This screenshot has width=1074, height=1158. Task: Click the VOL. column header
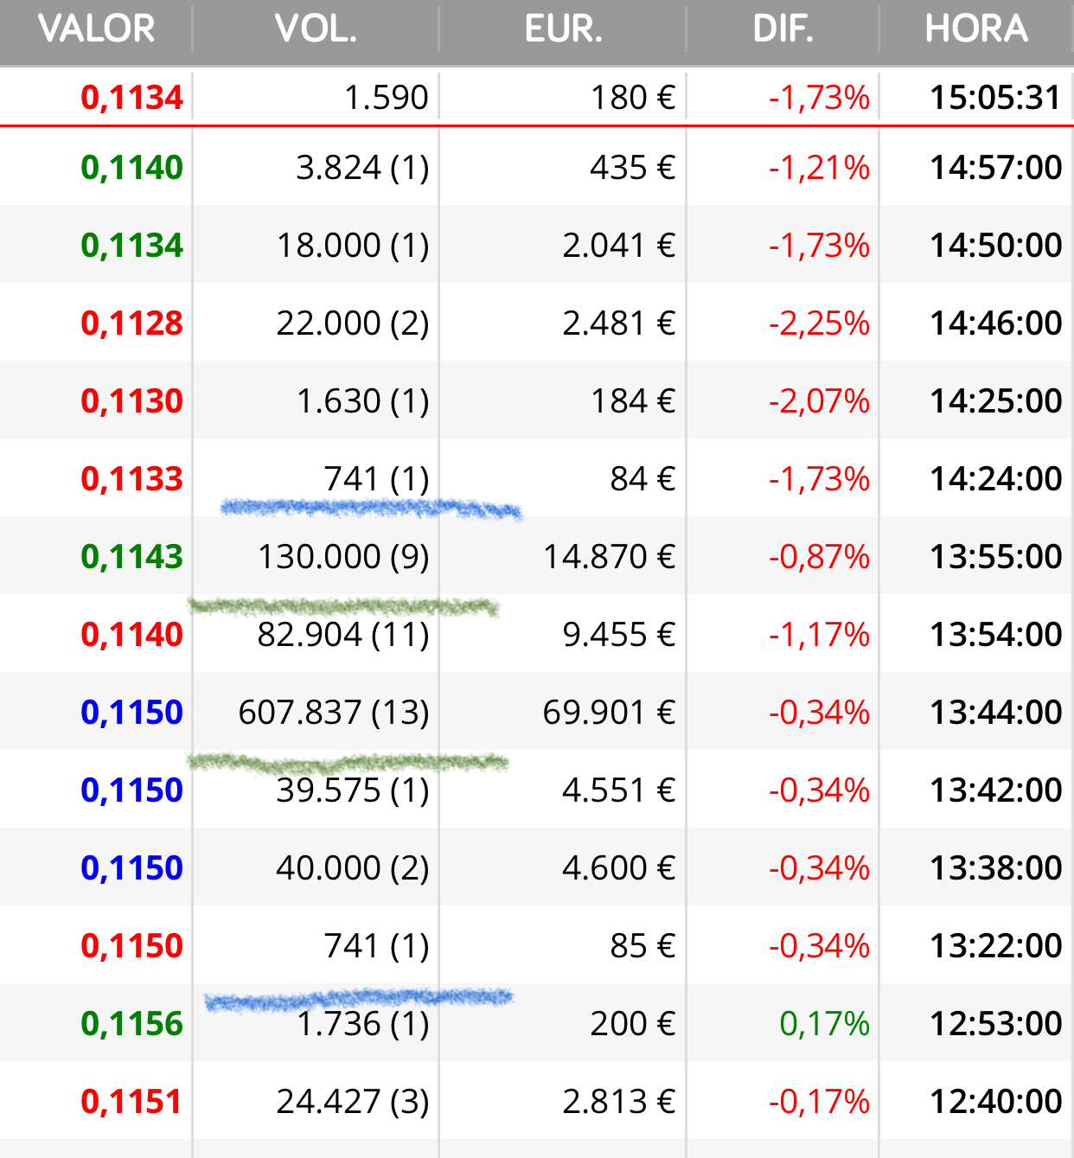pyautogui.click(x=316, y=29)
